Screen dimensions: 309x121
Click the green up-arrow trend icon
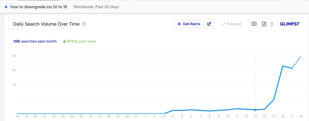click(64, 41)
